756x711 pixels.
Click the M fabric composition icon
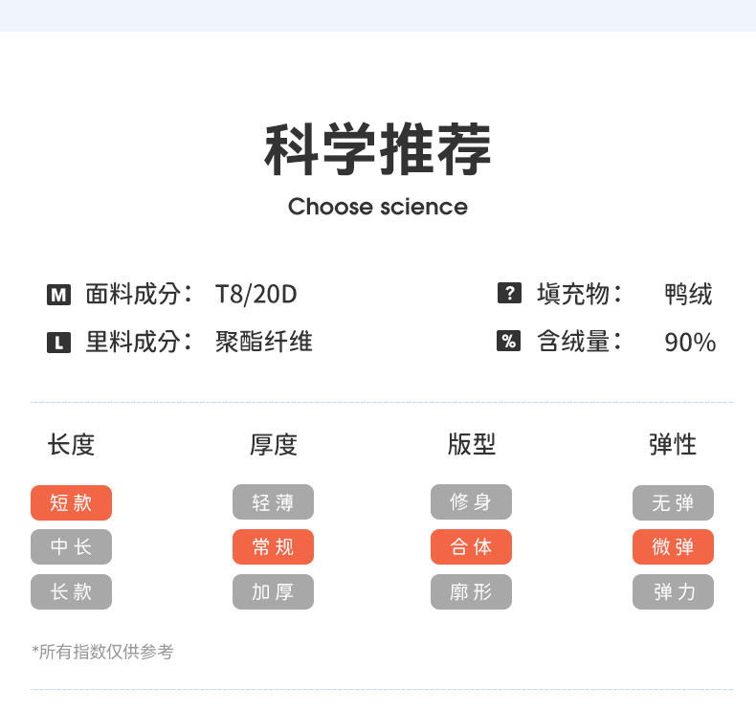click(58, 295)
